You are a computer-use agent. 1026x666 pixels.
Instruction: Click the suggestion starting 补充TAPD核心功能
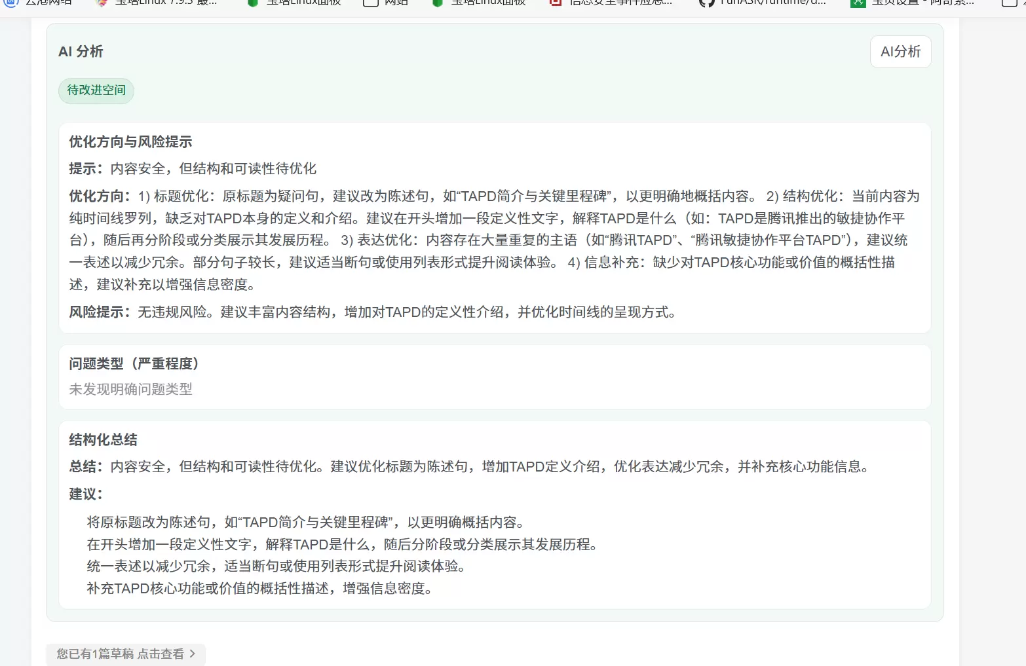click(261, 589)
